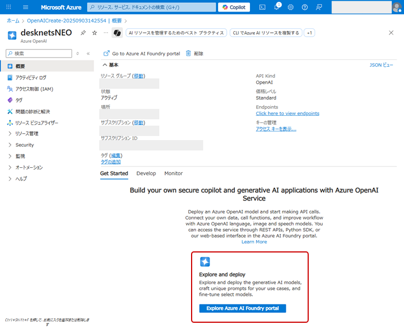
Task: Click the アクセス制御 people icon
Action: [x=10, y=89]
